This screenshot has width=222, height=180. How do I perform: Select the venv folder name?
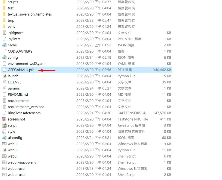click(11, 27)
